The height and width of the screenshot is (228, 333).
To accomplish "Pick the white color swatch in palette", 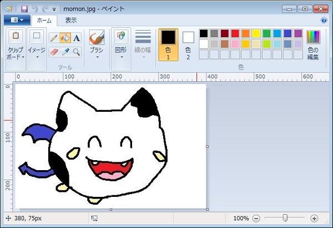I will [x=204, y=44].
